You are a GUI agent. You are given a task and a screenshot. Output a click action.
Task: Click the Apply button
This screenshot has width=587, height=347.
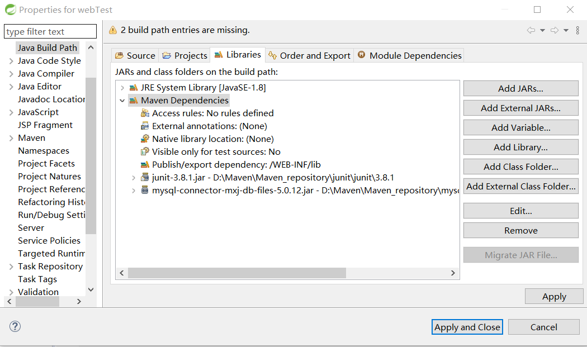pyautogui.click(x=554, y=297)
